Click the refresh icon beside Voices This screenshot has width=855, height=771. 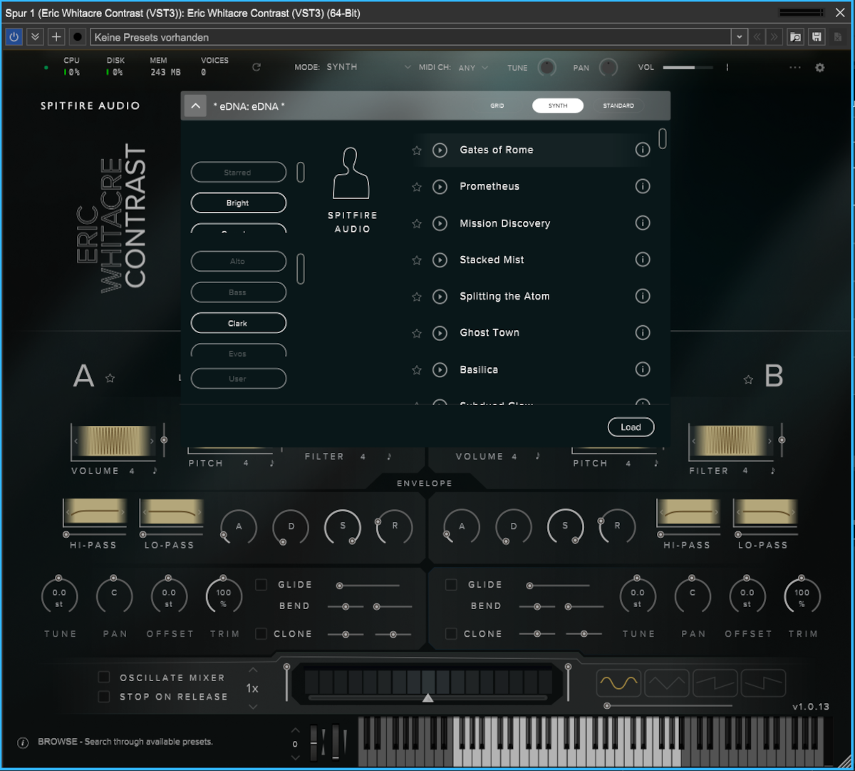pyautogui.click(x=256, y=67)
